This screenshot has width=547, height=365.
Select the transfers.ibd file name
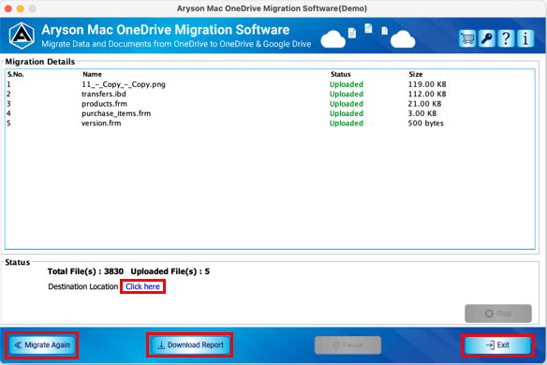104,95
